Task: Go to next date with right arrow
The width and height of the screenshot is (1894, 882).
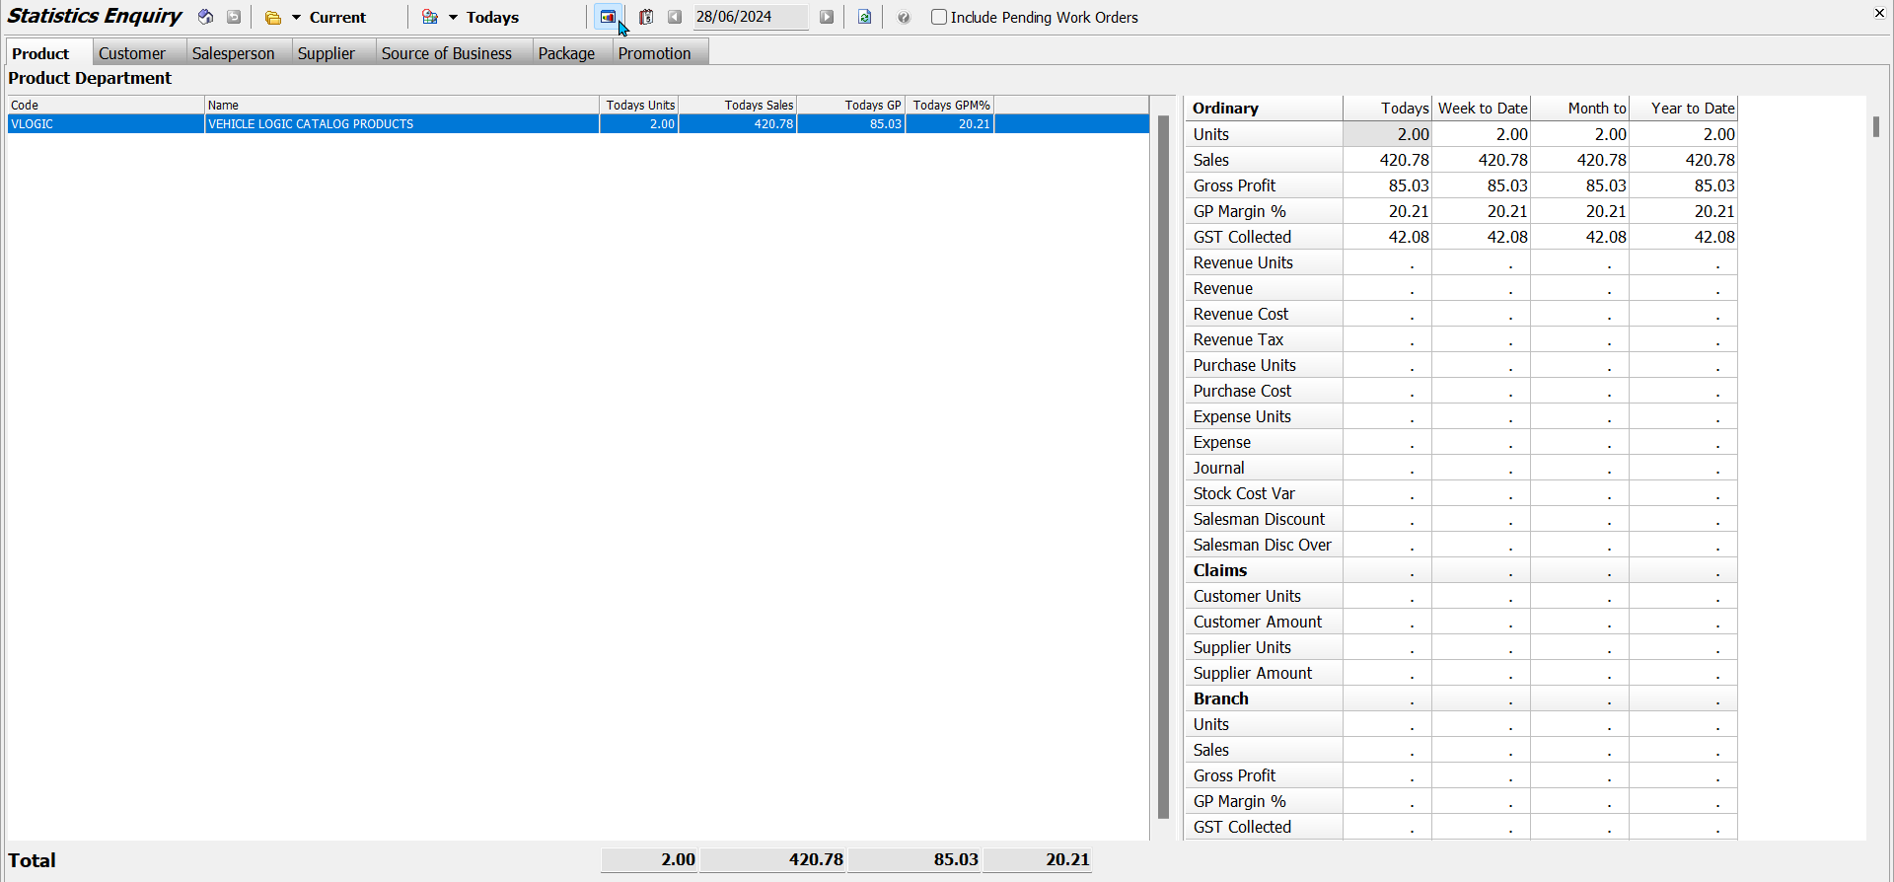Action: pyautogui.click(x=827, y=17)
